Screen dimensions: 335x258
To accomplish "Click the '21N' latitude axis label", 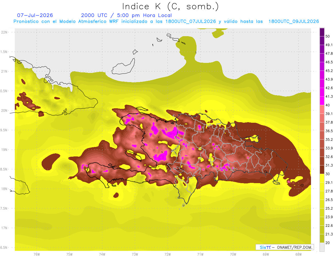I will point(4,71).
